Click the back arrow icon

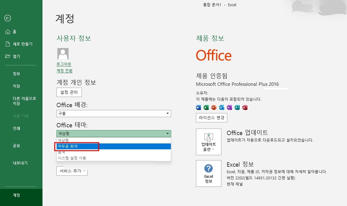pos(7,18)
